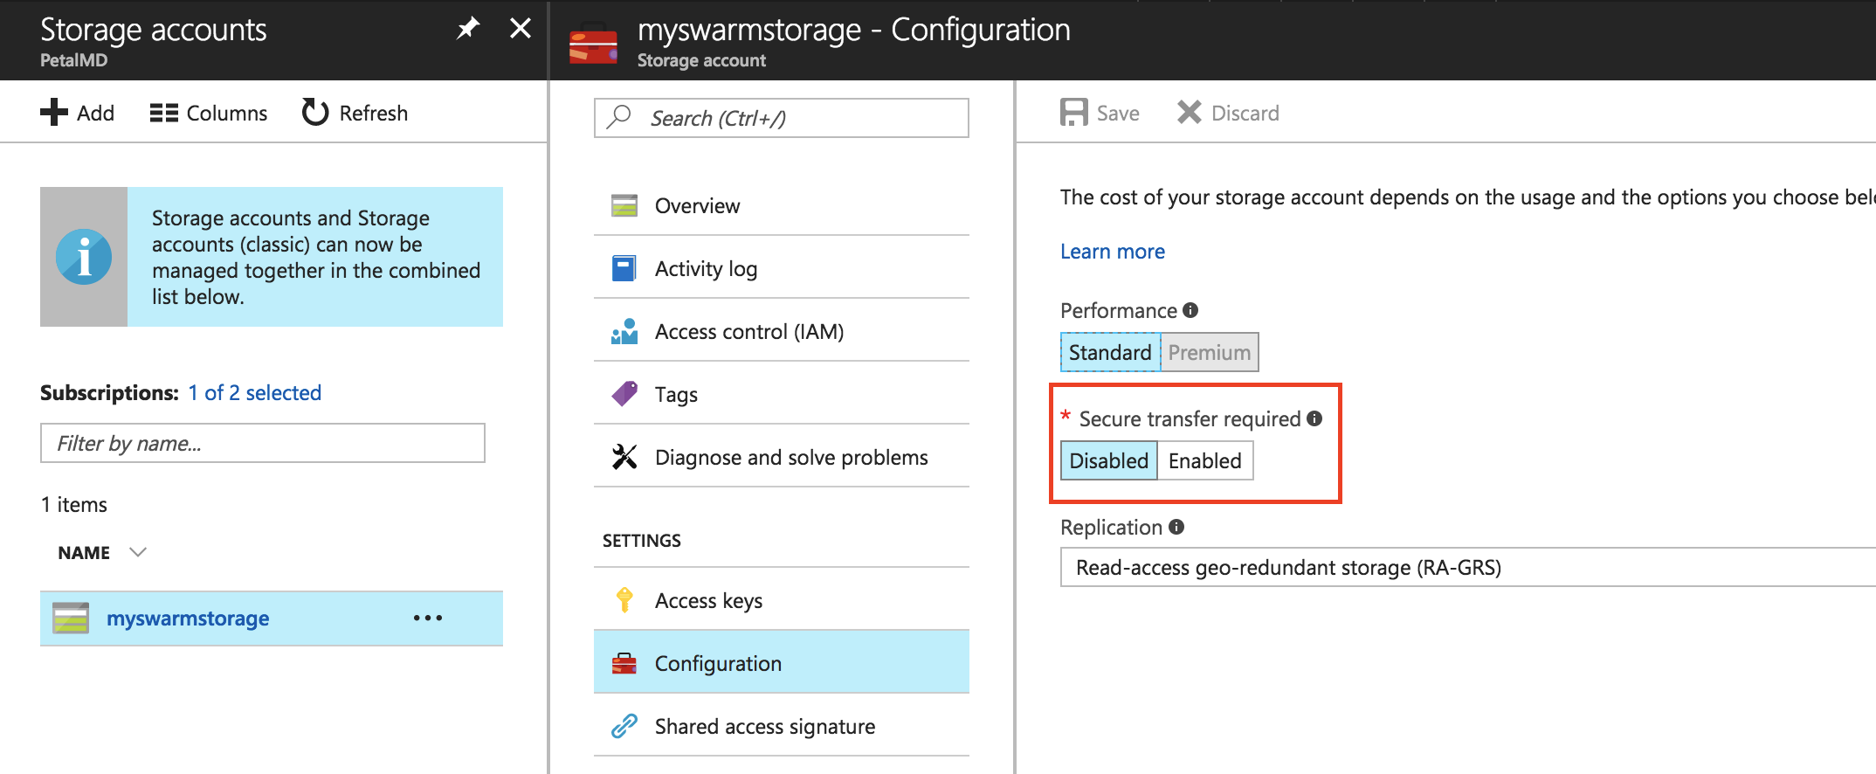The height and width of the screenshot is (774, 1876).
Task: Click the X Discard icon
Action: coord(1190,112)
